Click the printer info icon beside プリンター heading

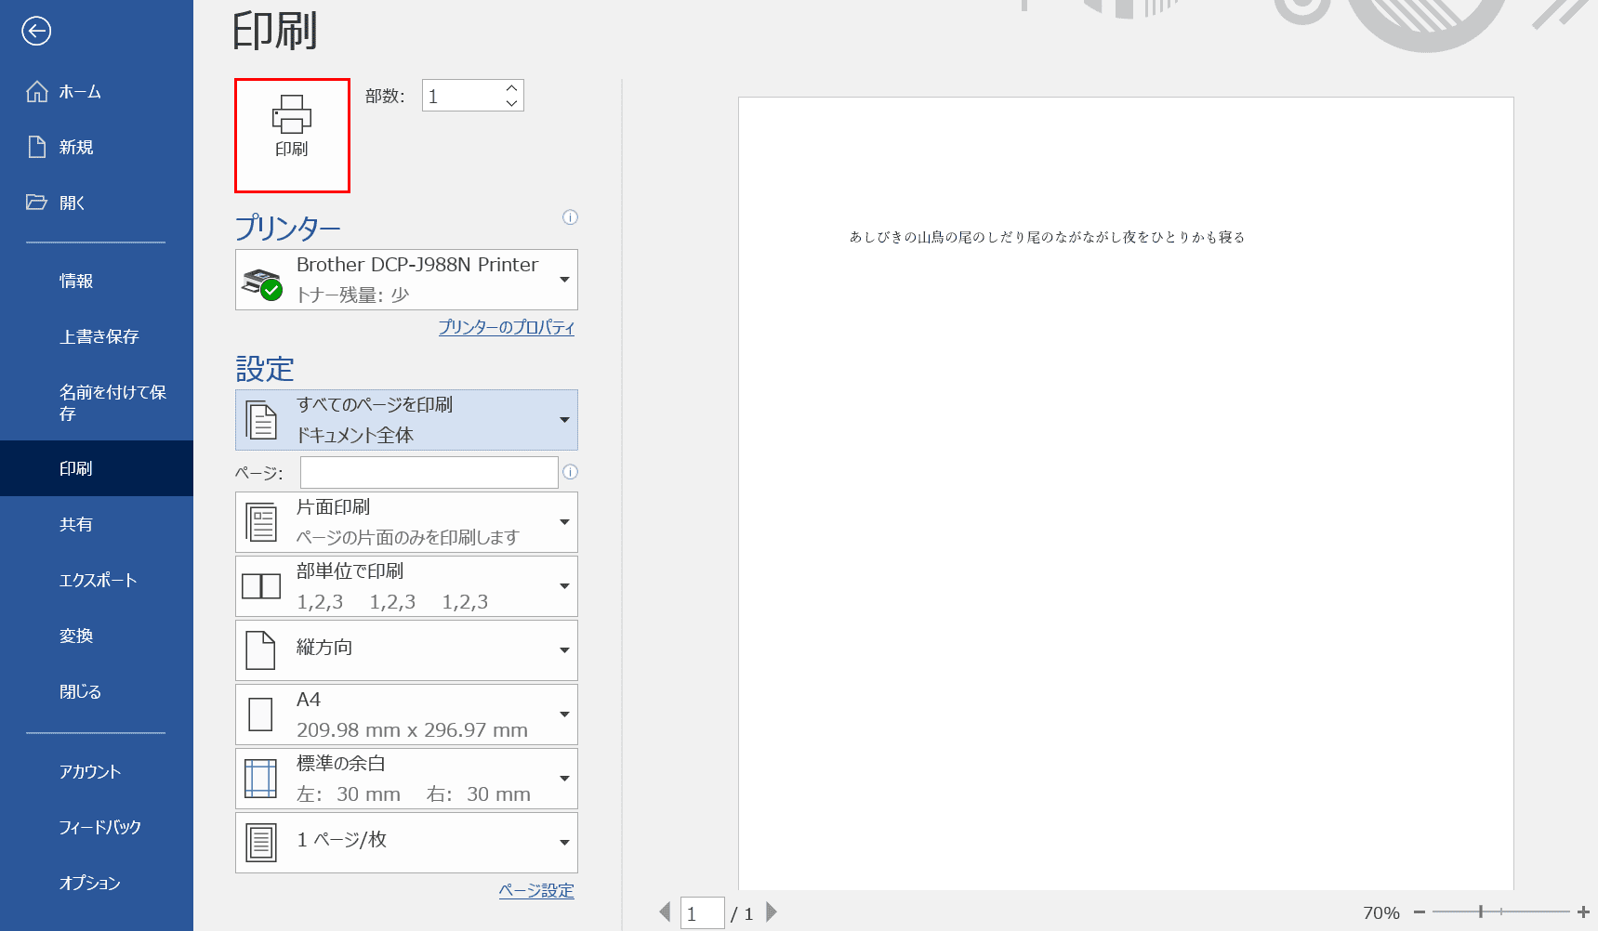click(570, 217)
